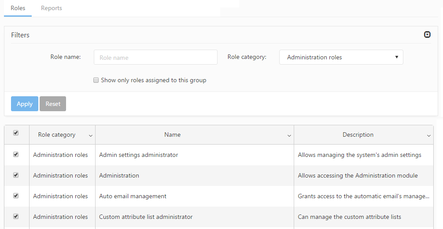The width and height of the screenshot is (443, 229).
Task: Select the Roles tab
Action: click(x=18, y=8)
